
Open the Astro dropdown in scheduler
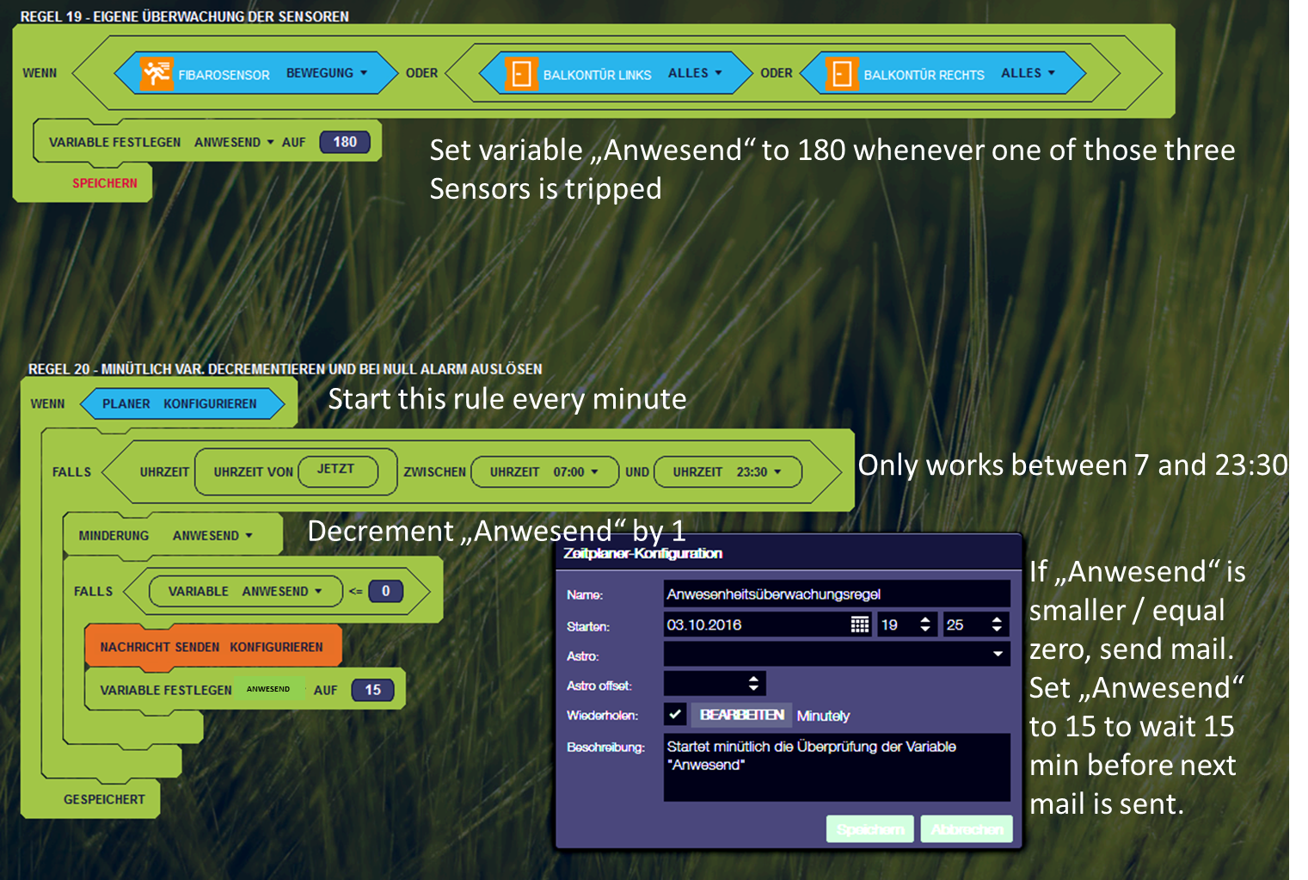pyautogui.click(x=998, y=655)
